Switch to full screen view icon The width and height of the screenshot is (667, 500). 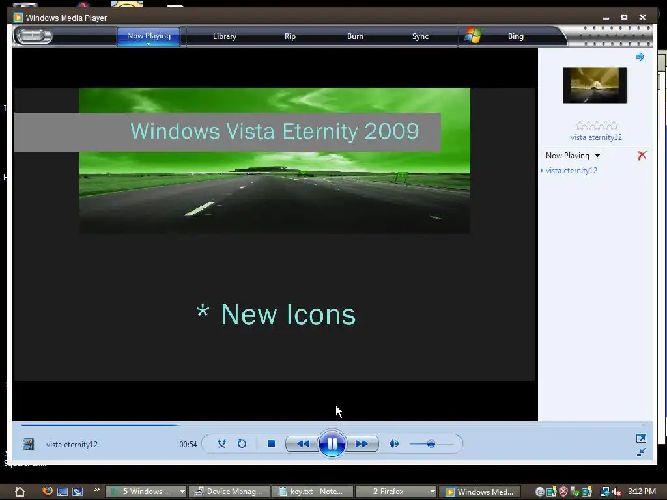(x=641, y=438)
